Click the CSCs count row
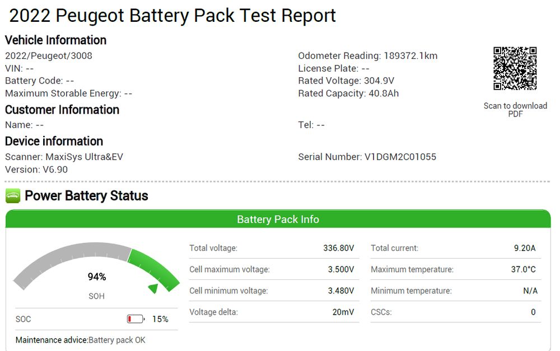The width and height of the screenshot is (560, 351). click(x=456, y=312)
